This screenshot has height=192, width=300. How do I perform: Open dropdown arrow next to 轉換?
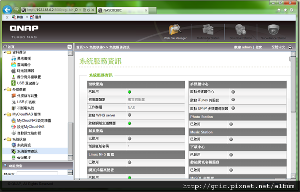coord(27,17)
